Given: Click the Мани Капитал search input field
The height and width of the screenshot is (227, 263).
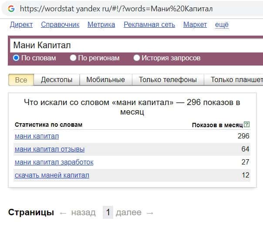Looking at the screenshot, I should [131, 45].
